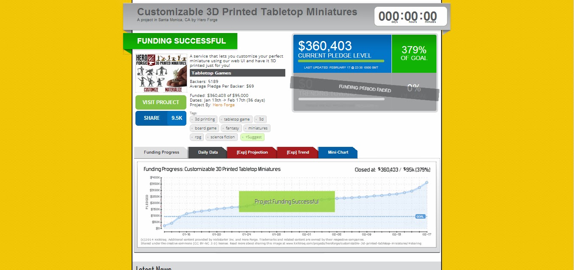Image resolution: width=574 pixels, height=270 pixels.
Task: Select the 'science fiction' tag
Action: click(x=222, y=137)
